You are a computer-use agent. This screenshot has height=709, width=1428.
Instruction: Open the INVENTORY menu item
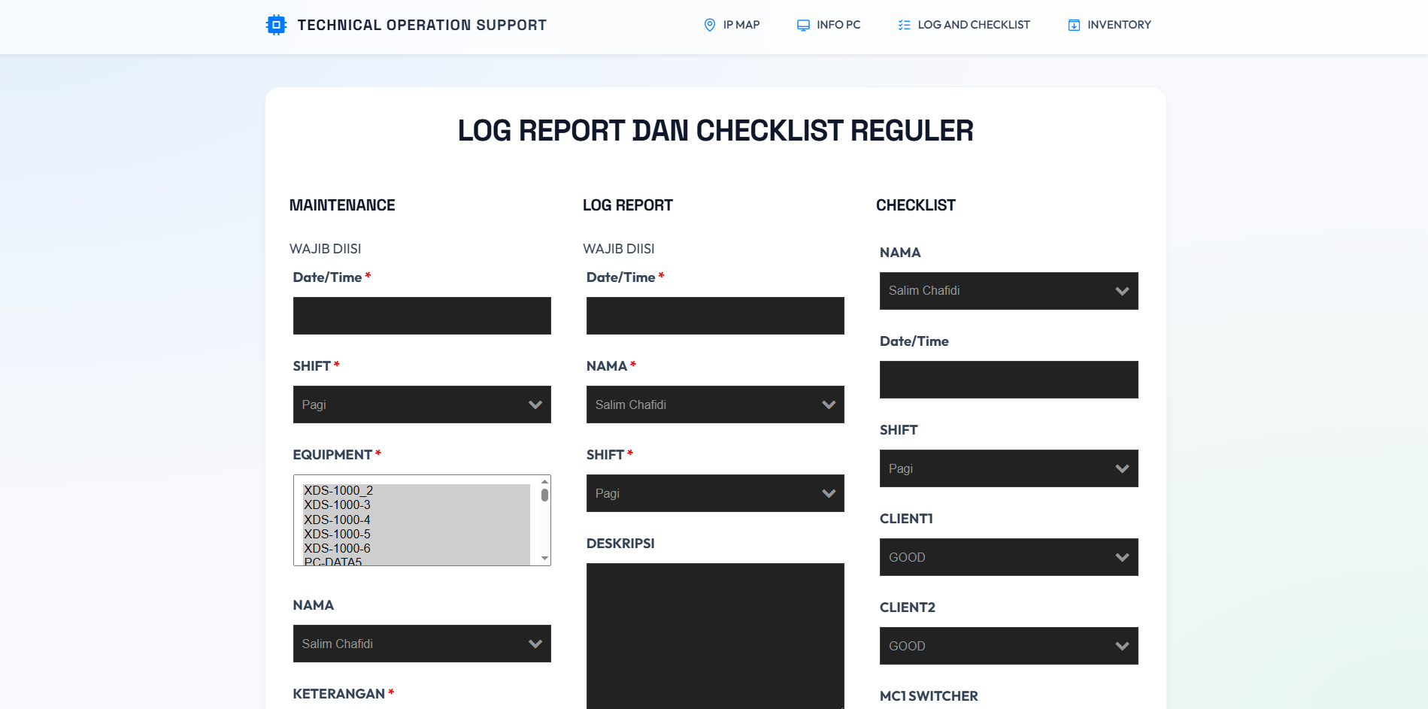pyautogui.click(x=1118, y=25)
